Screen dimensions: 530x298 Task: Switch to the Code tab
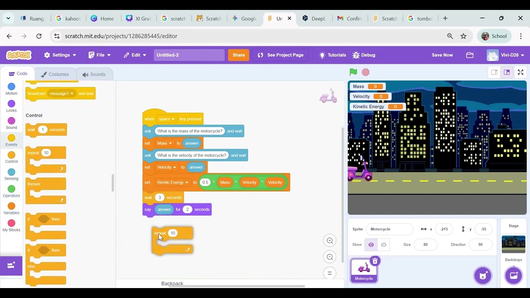pyautogui.click(x=18, y=74)
